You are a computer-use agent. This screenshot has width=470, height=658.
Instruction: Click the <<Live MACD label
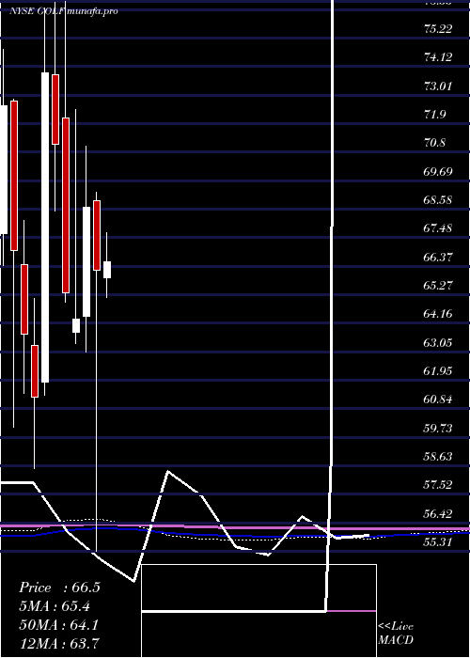click(x=396, y=634)
